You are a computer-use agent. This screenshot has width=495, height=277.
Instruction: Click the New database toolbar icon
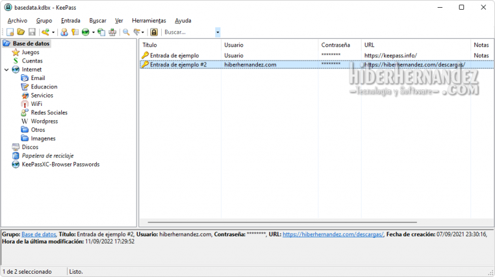click(x=10, y=32)
